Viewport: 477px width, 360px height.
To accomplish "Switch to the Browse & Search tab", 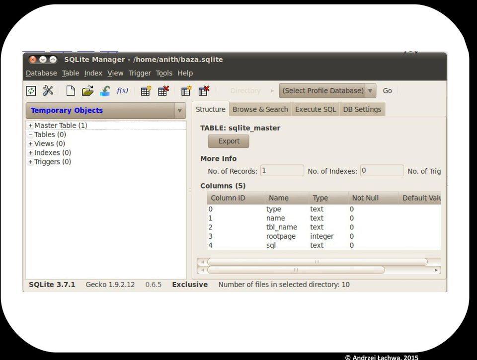I will 260,109.
